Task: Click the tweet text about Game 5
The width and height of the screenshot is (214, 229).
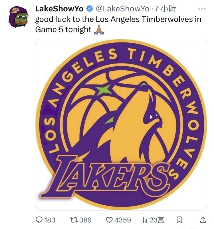Action: pos(118,24)
